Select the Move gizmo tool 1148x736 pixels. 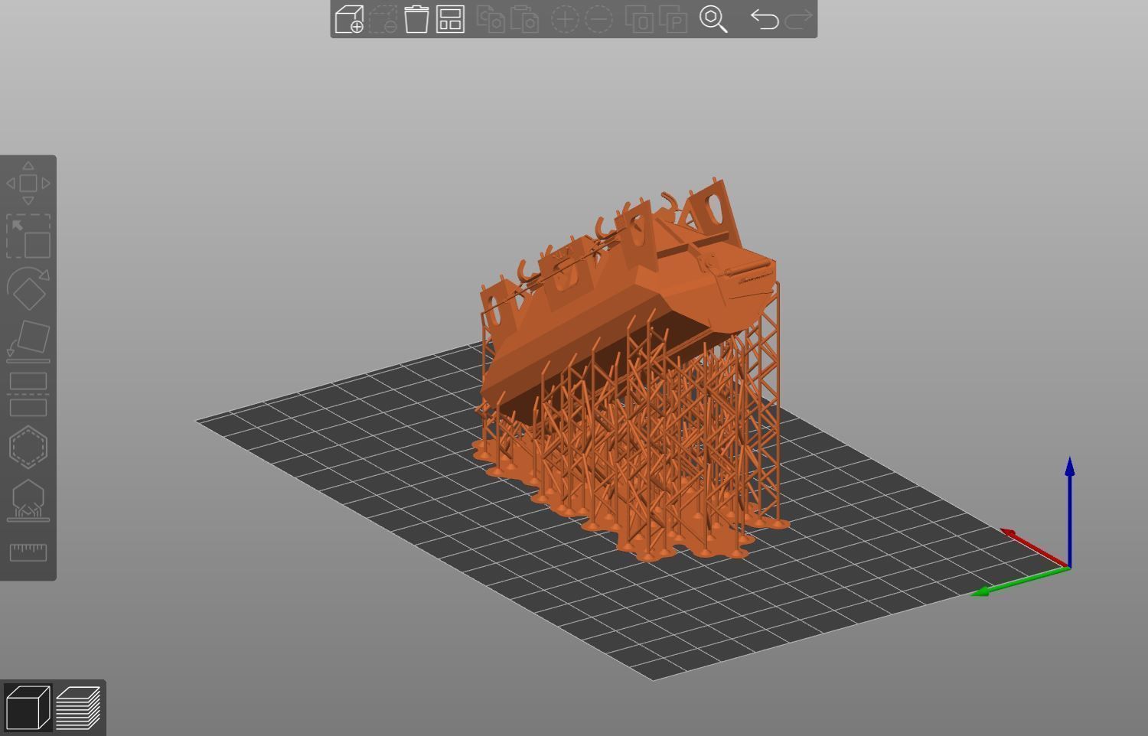pyautogui.click(x=28, y=183)
